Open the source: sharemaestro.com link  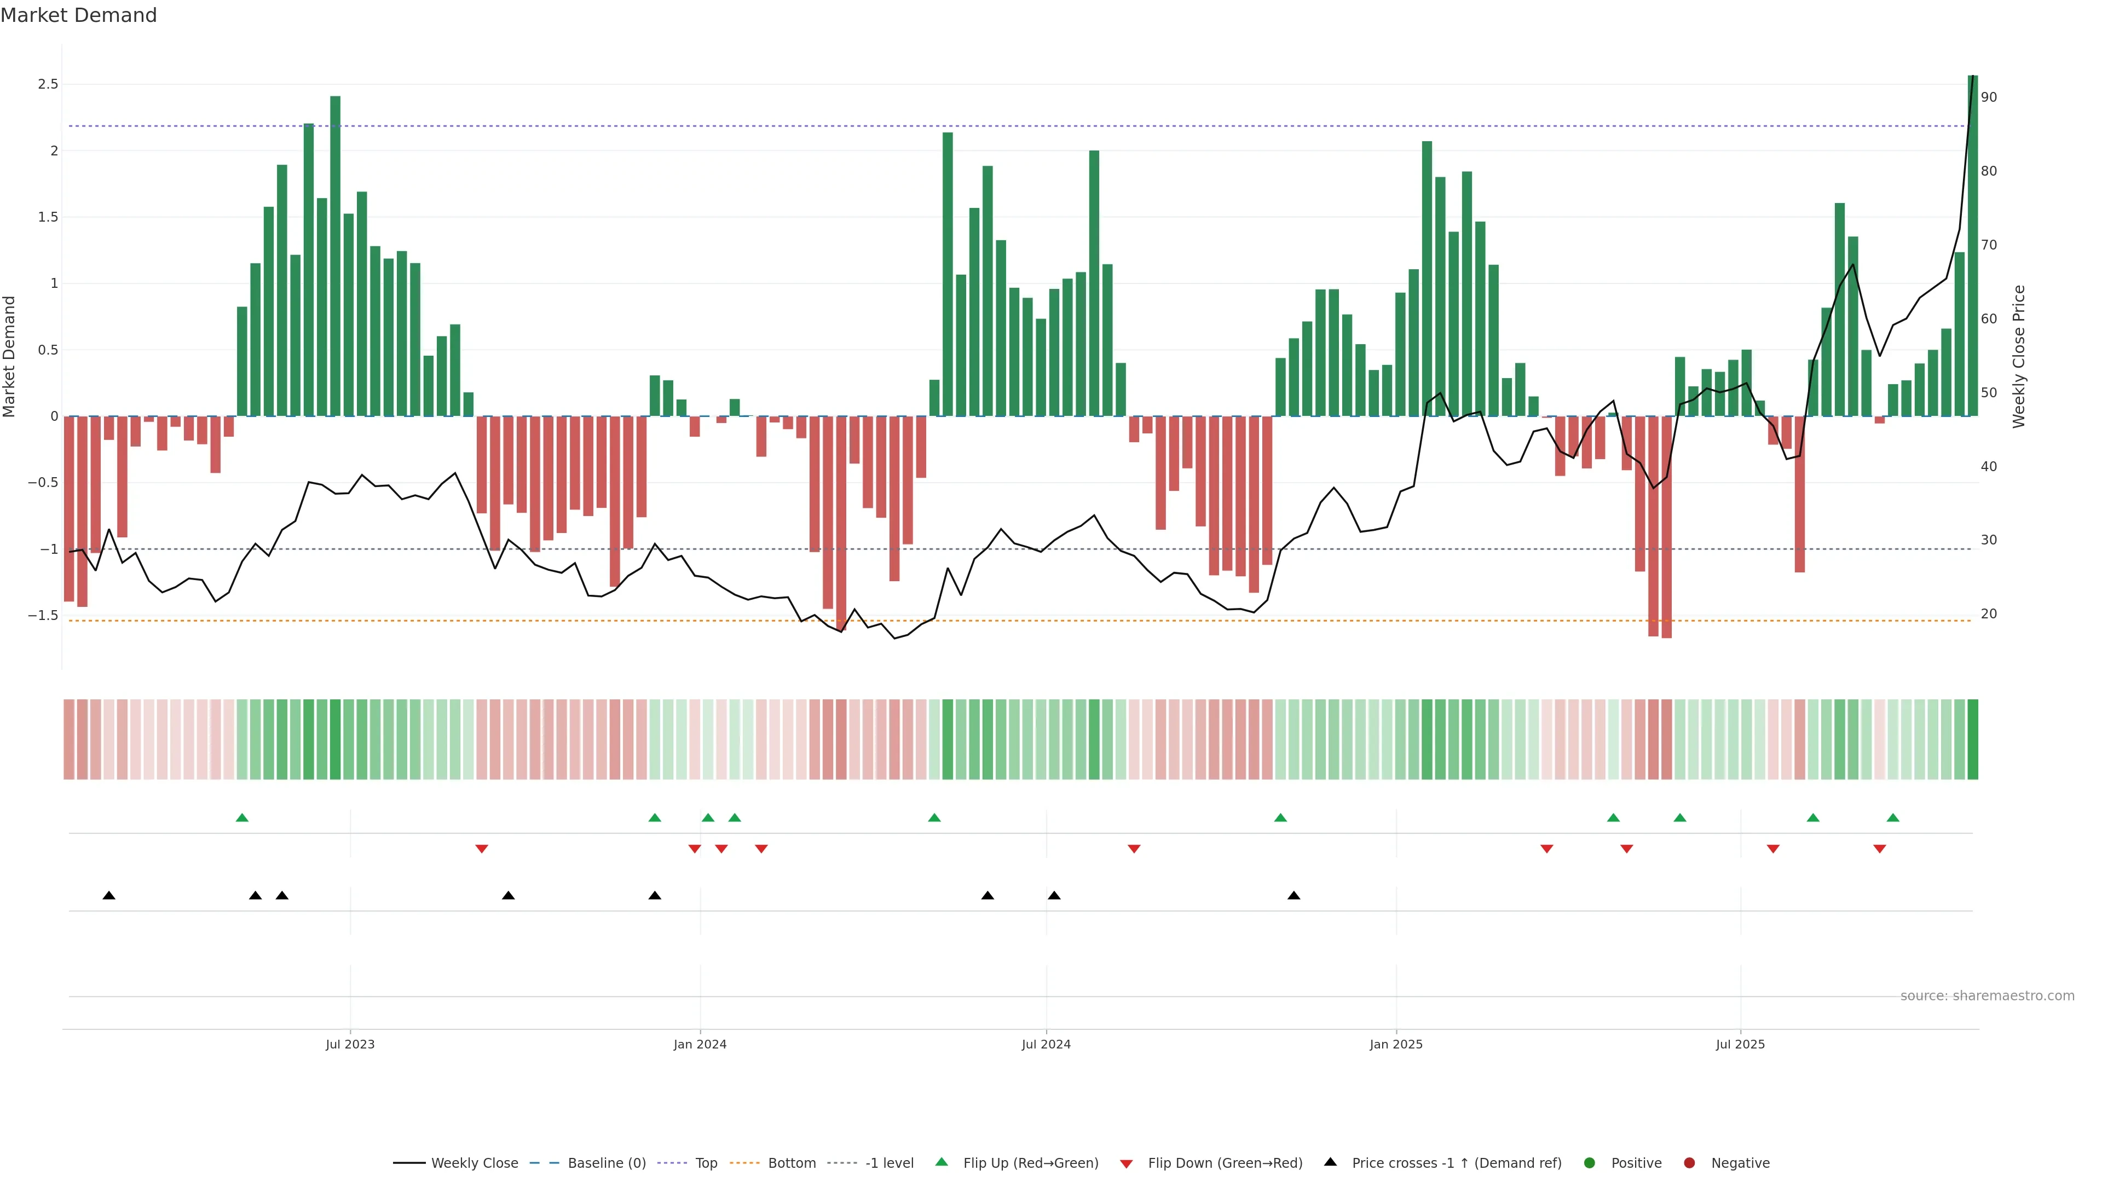tap(1987, 996)
